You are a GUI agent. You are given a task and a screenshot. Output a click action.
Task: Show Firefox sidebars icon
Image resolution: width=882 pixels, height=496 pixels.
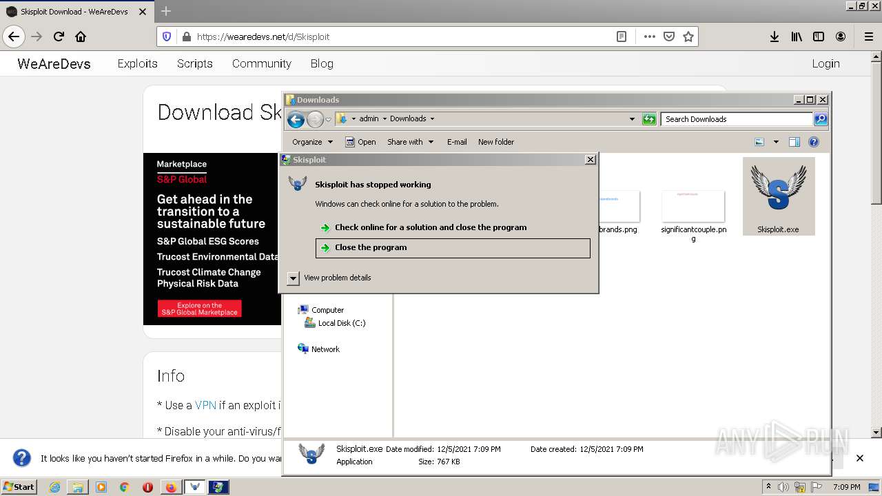[x=819, y=37]
